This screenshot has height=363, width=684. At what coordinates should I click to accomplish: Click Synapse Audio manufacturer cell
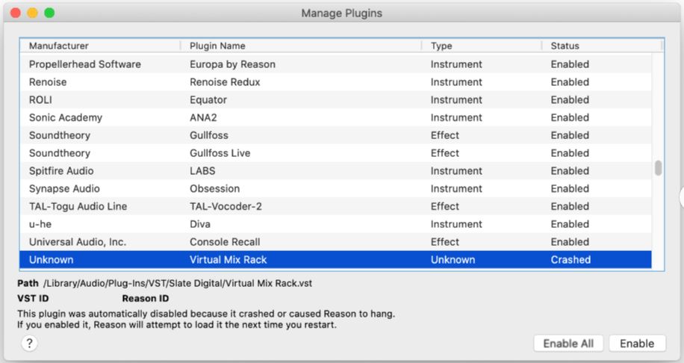coord(64,188)
